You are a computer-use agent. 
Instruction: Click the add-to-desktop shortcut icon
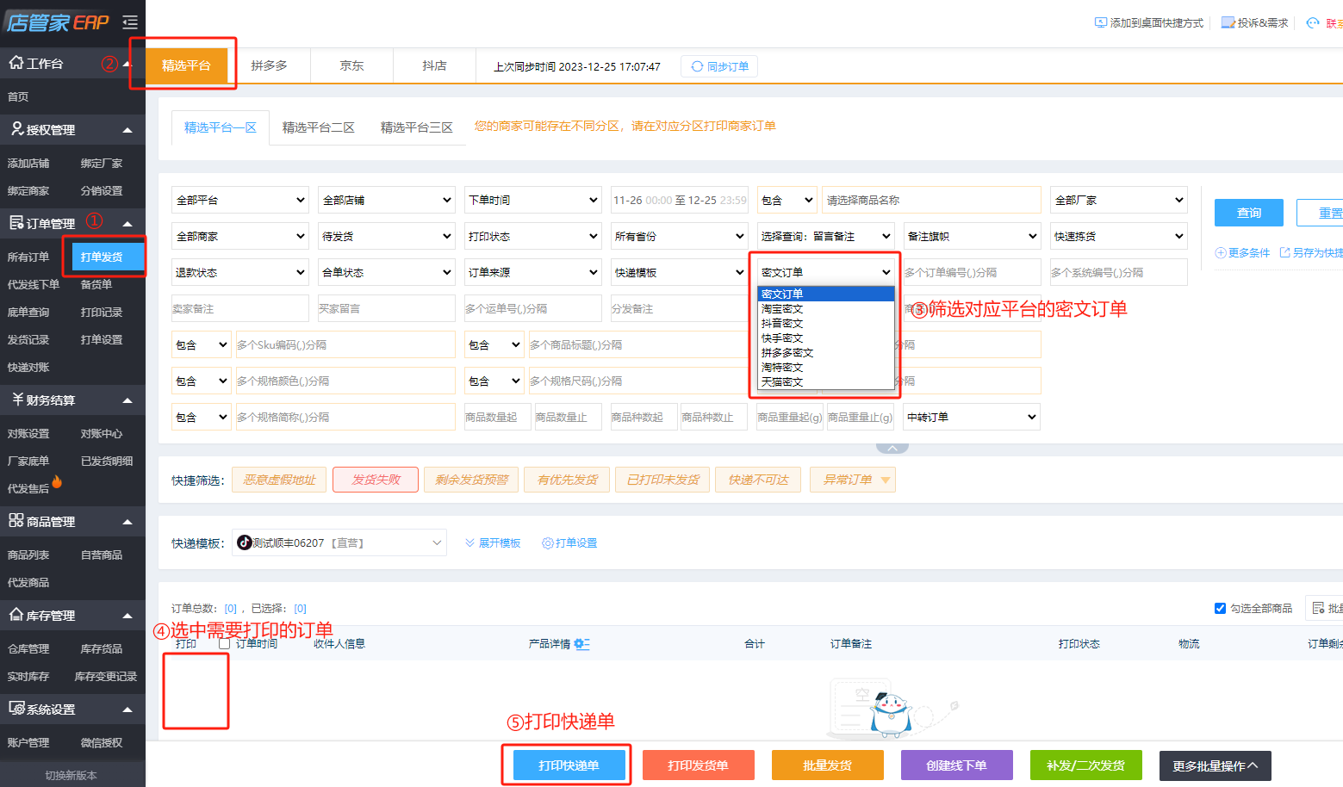click(1101, 22)
